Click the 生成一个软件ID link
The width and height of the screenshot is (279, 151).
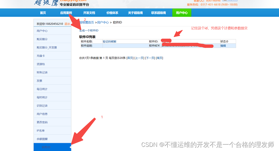(x=89, y=31)
